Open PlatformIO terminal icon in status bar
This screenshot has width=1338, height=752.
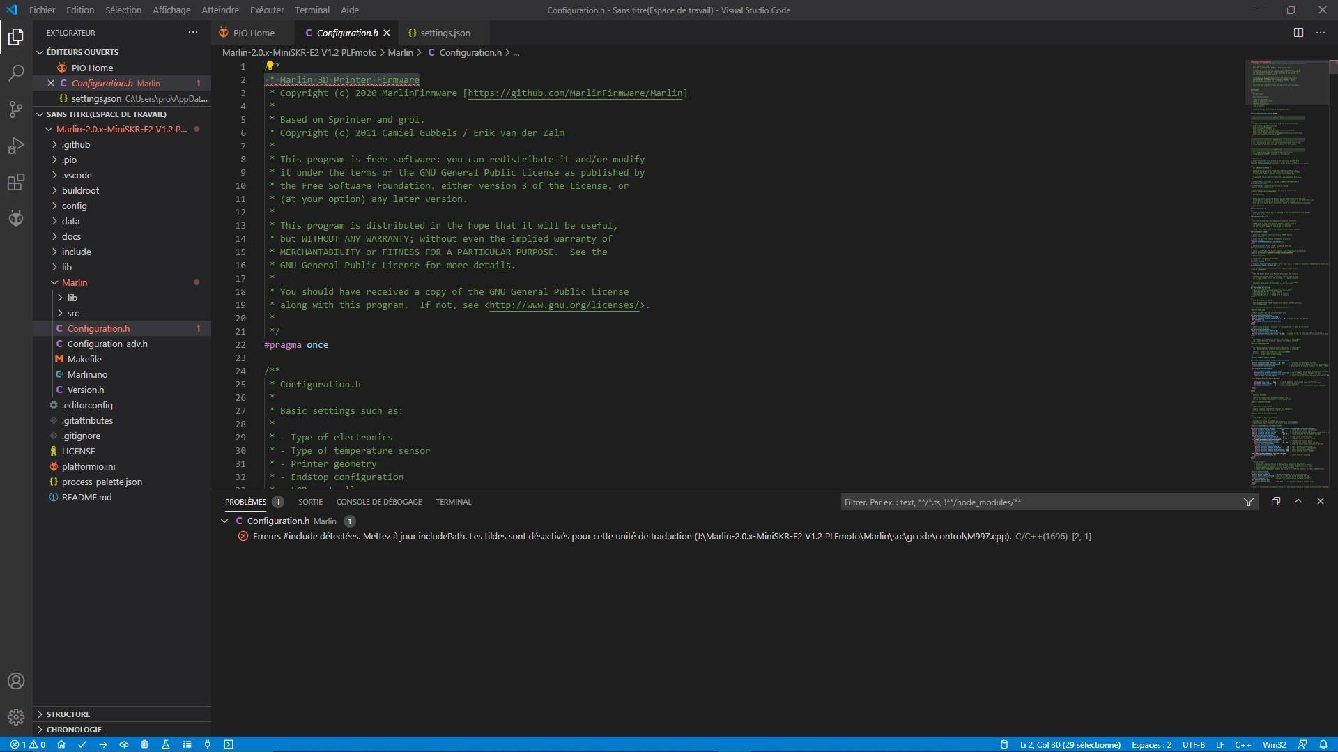[229, 744]
